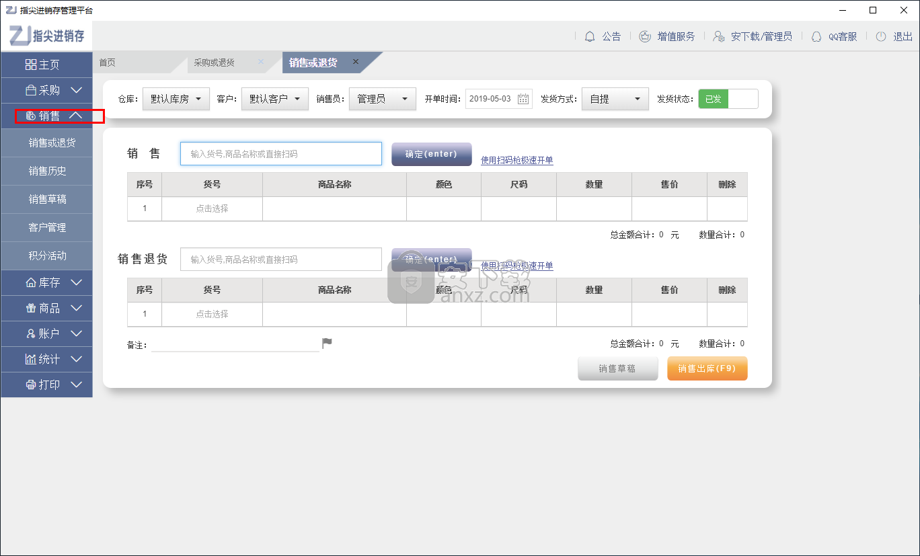Screen dimensions: 920x556
Task: Toggle the 发货状态 已发 switch
Action: pyautogui.click(x=728, y=99)
